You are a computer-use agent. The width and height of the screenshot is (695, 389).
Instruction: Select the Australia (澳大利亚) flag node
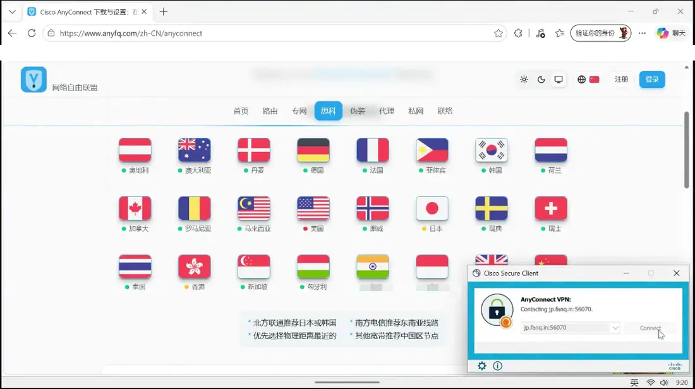point(194,150)
